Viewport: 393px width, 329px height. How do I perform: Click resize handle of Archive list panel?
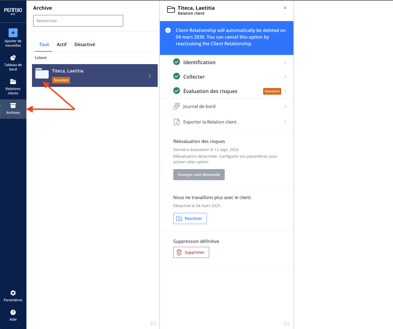153,323
